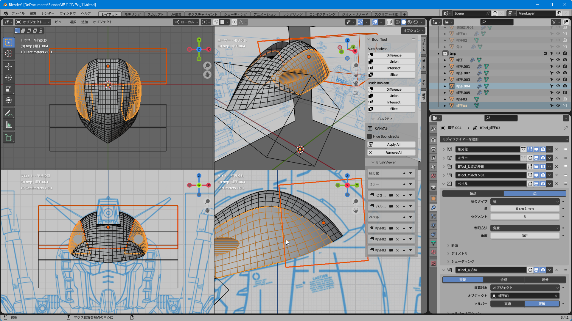Expand the ジオメトリ section
Screen dimensions: 572x321
tap(459, 254)
